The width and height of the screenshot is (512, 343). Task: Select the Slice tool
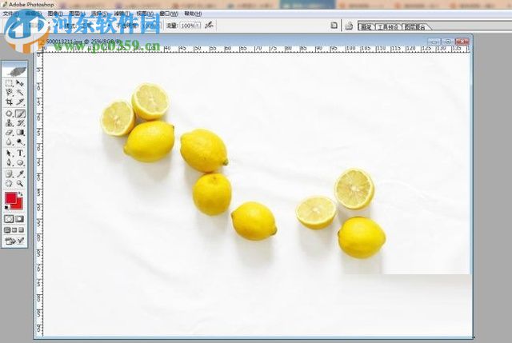[x=20, y=102]
